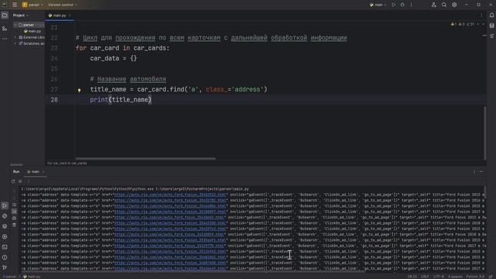This screenshot has width=496, height=279.
Task: Start debugging with the bug icon
Action: (x=402, y=5)
